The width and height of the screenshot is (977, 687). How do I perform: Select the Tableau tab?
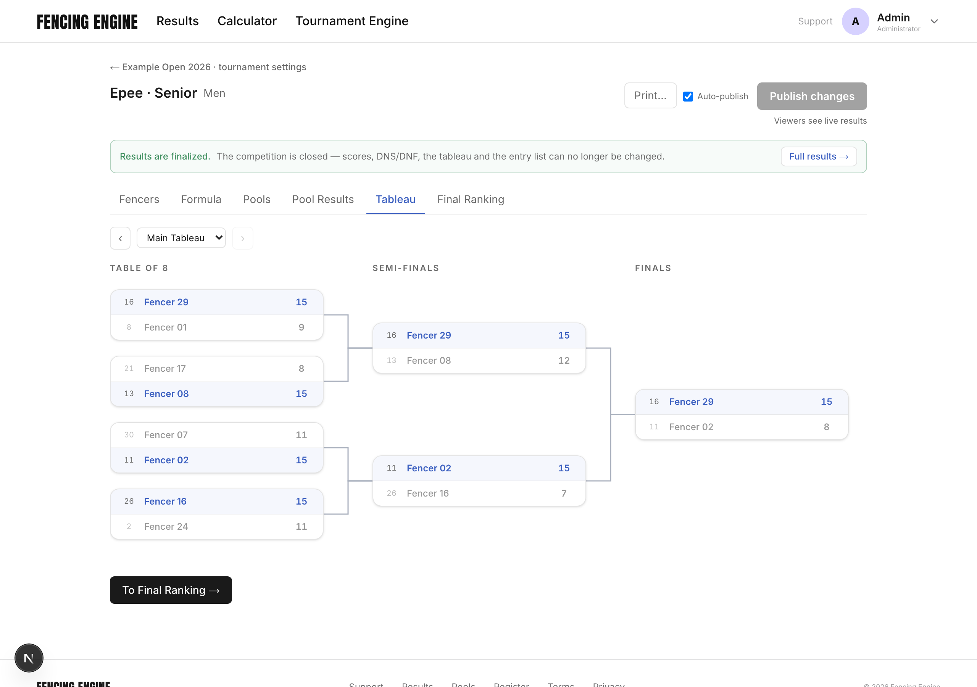395,199
